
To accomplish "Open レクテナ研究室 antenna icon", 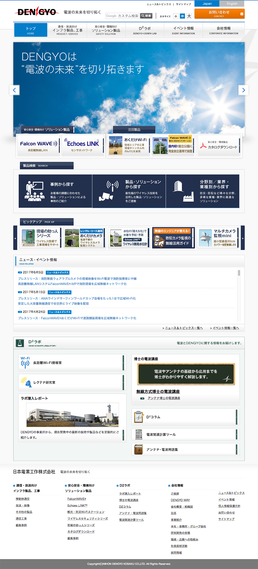I will tap(26, 382).
